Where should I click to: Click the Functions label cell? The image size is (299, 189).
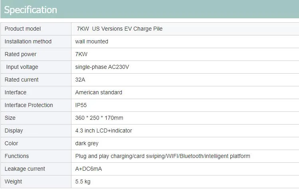click(17, 156)
